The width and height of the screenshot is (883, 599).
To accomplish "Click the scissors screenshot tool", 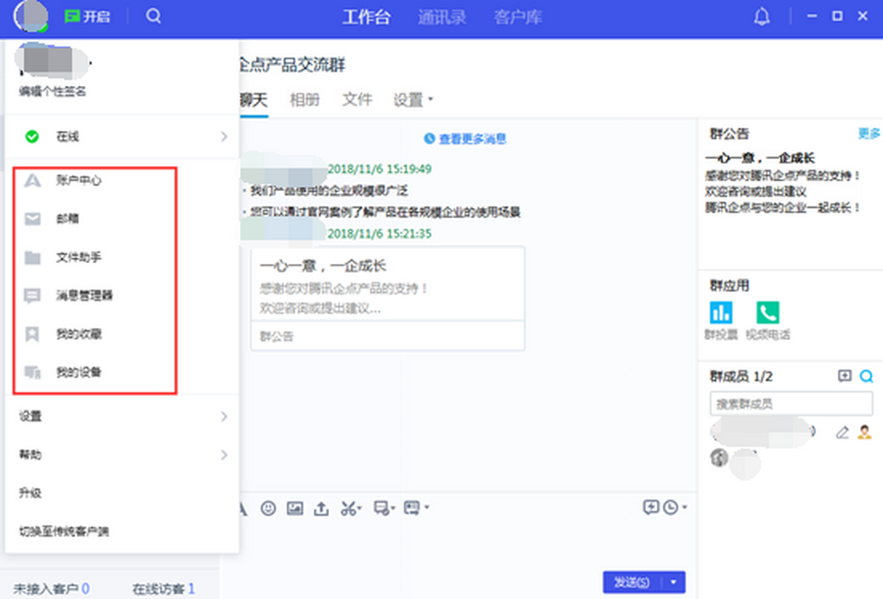I will 349,508.
